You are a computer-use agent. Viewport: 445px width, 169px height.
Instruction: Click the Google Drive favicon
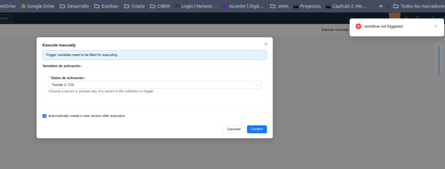click(x=23, y=6)
